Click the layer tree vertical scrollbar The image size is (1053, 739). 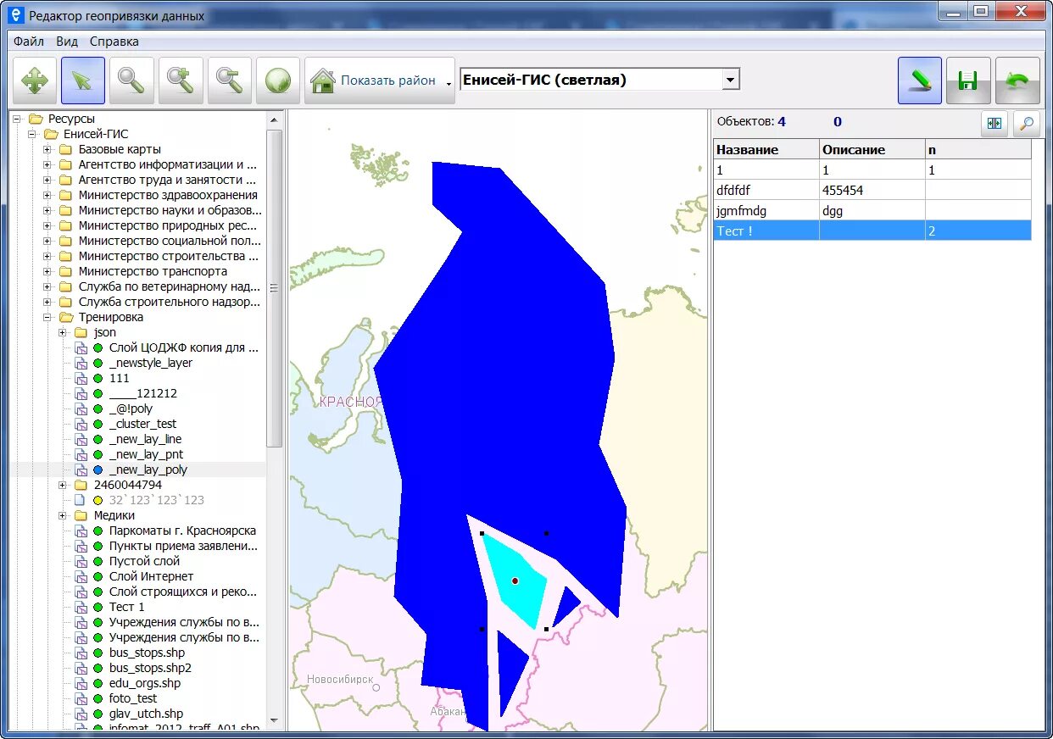click(x=275, y=288)
